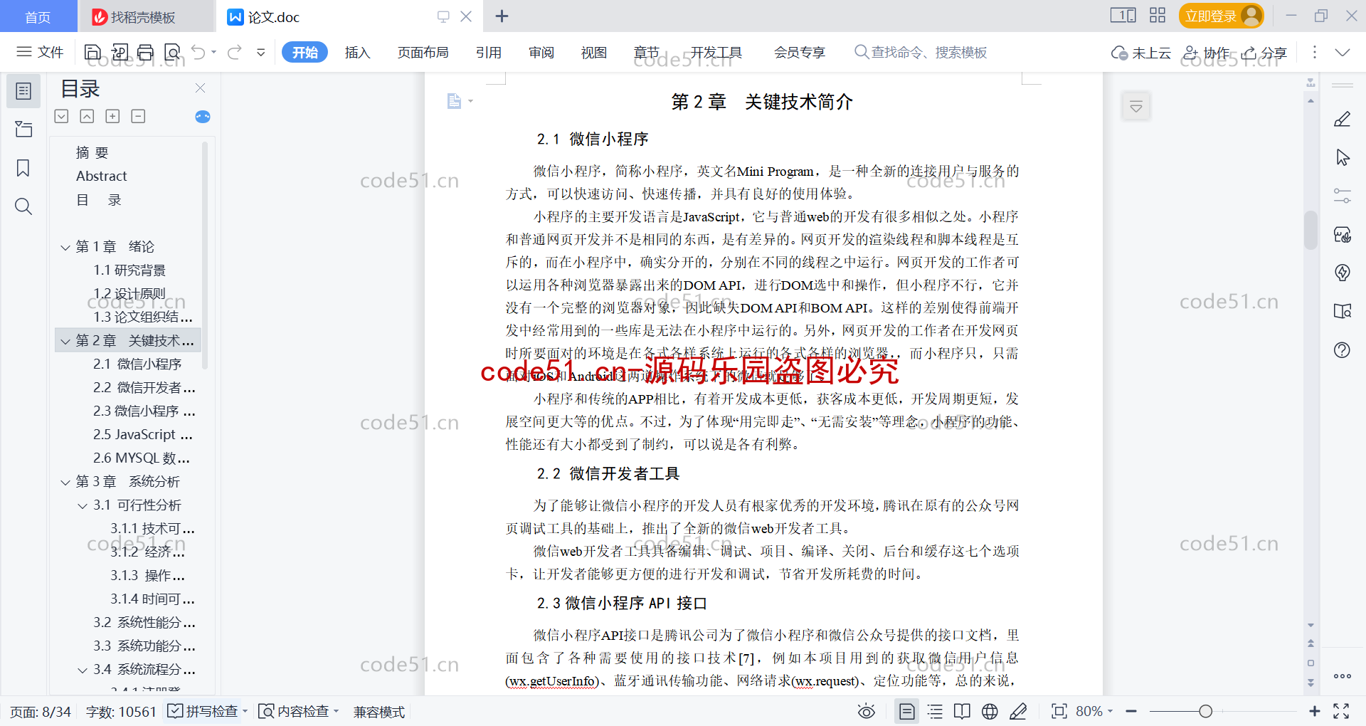Click the fit page icon beside zoom percentage
Image resolution: width=1366 pixels, height=726 pixels.
tap(1059, 711)
